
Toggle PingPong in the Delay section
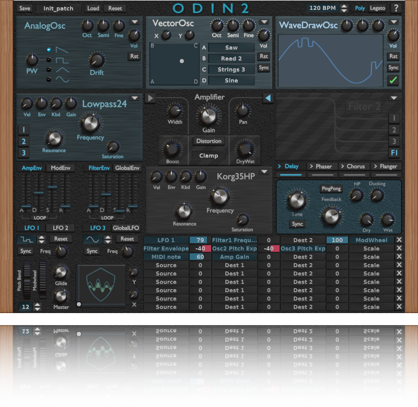point(331,188)
